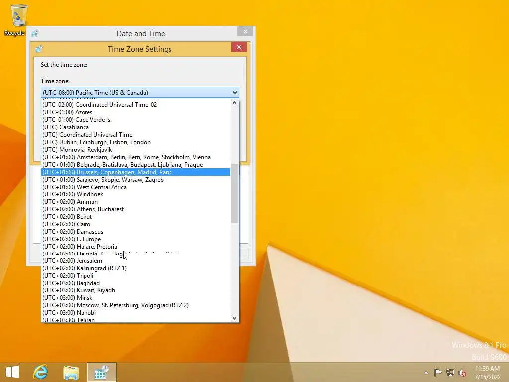This screenshot has width=509, height=382.
Task: Select (UTC+03:00) Nairobi
Action: click(136, 313)
